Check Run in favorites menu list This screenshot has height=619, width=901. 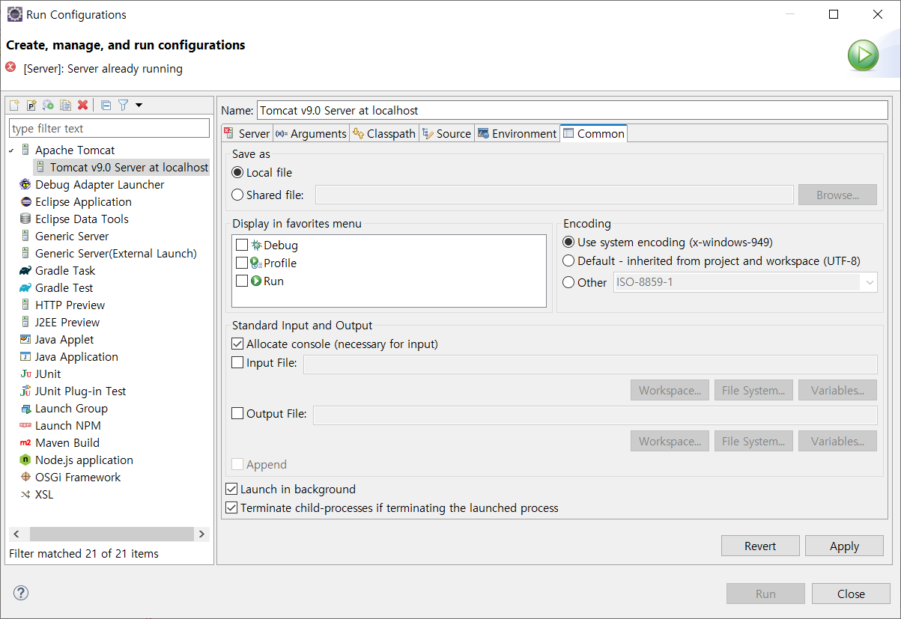click(x=242, y=281)
